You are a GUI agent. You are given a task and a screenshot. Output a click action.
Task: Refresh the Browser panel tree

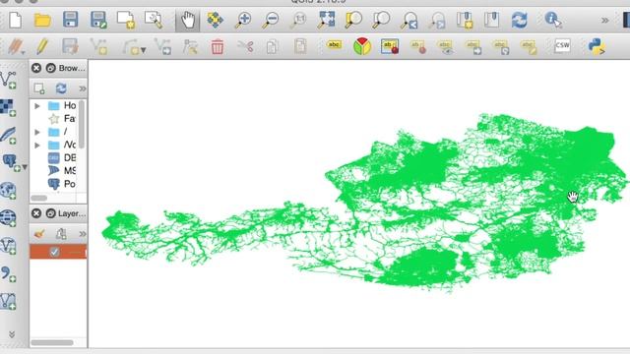point(61,88)
